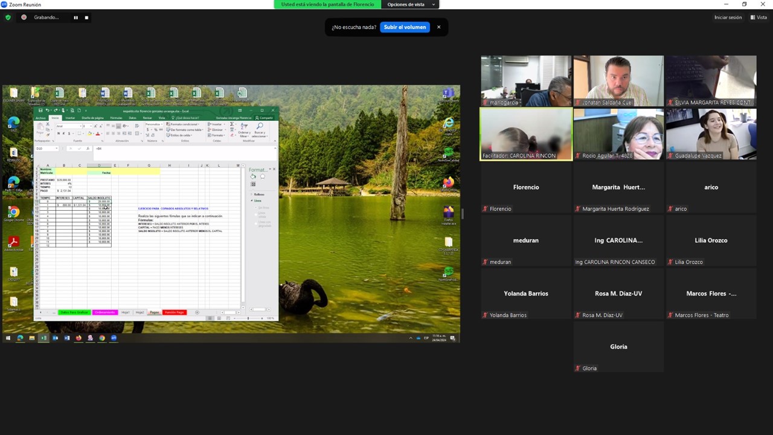
Task: Click the 'Iniciar sesión' link
Action: click(x=728, y=18)
